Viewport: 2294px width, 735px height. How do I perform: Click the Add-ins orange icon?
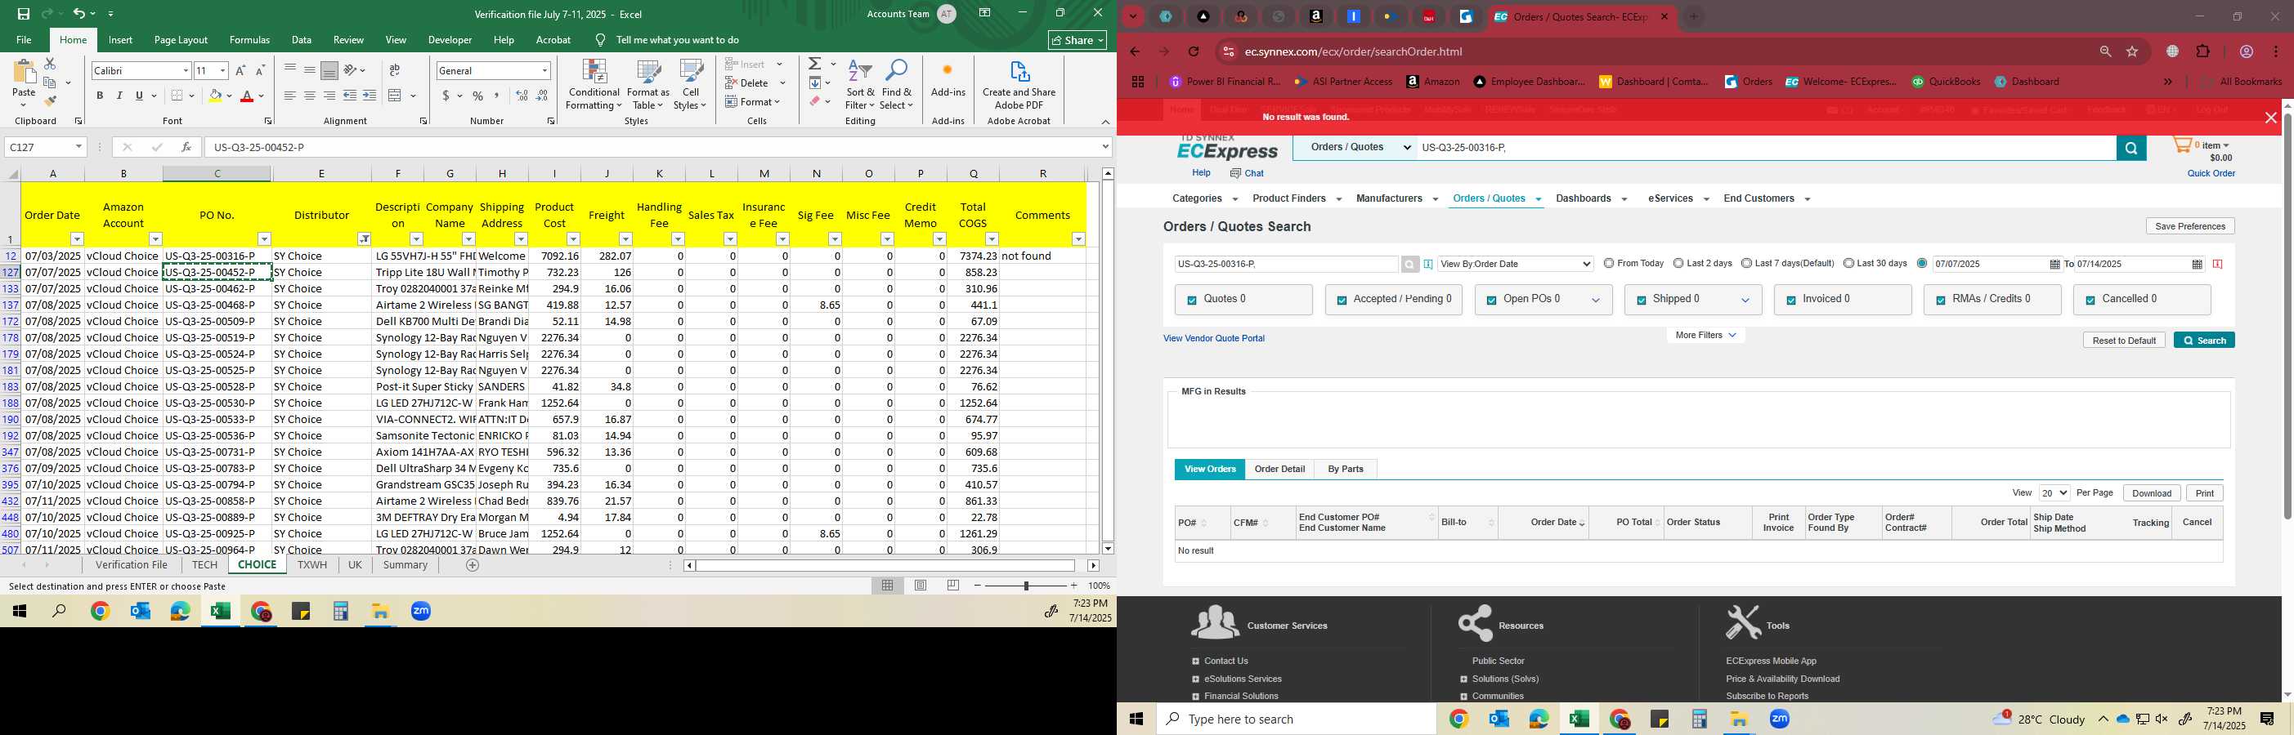pos(948,70)
